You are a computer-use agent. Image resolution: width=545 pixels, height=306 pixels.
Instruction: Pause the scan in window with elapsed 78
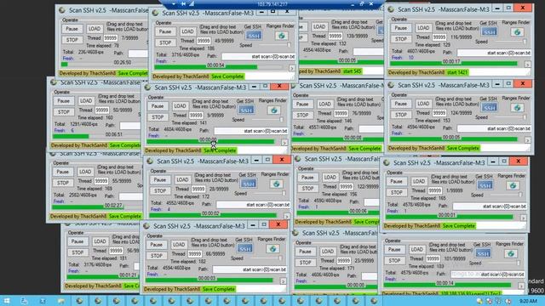(72, 29)
